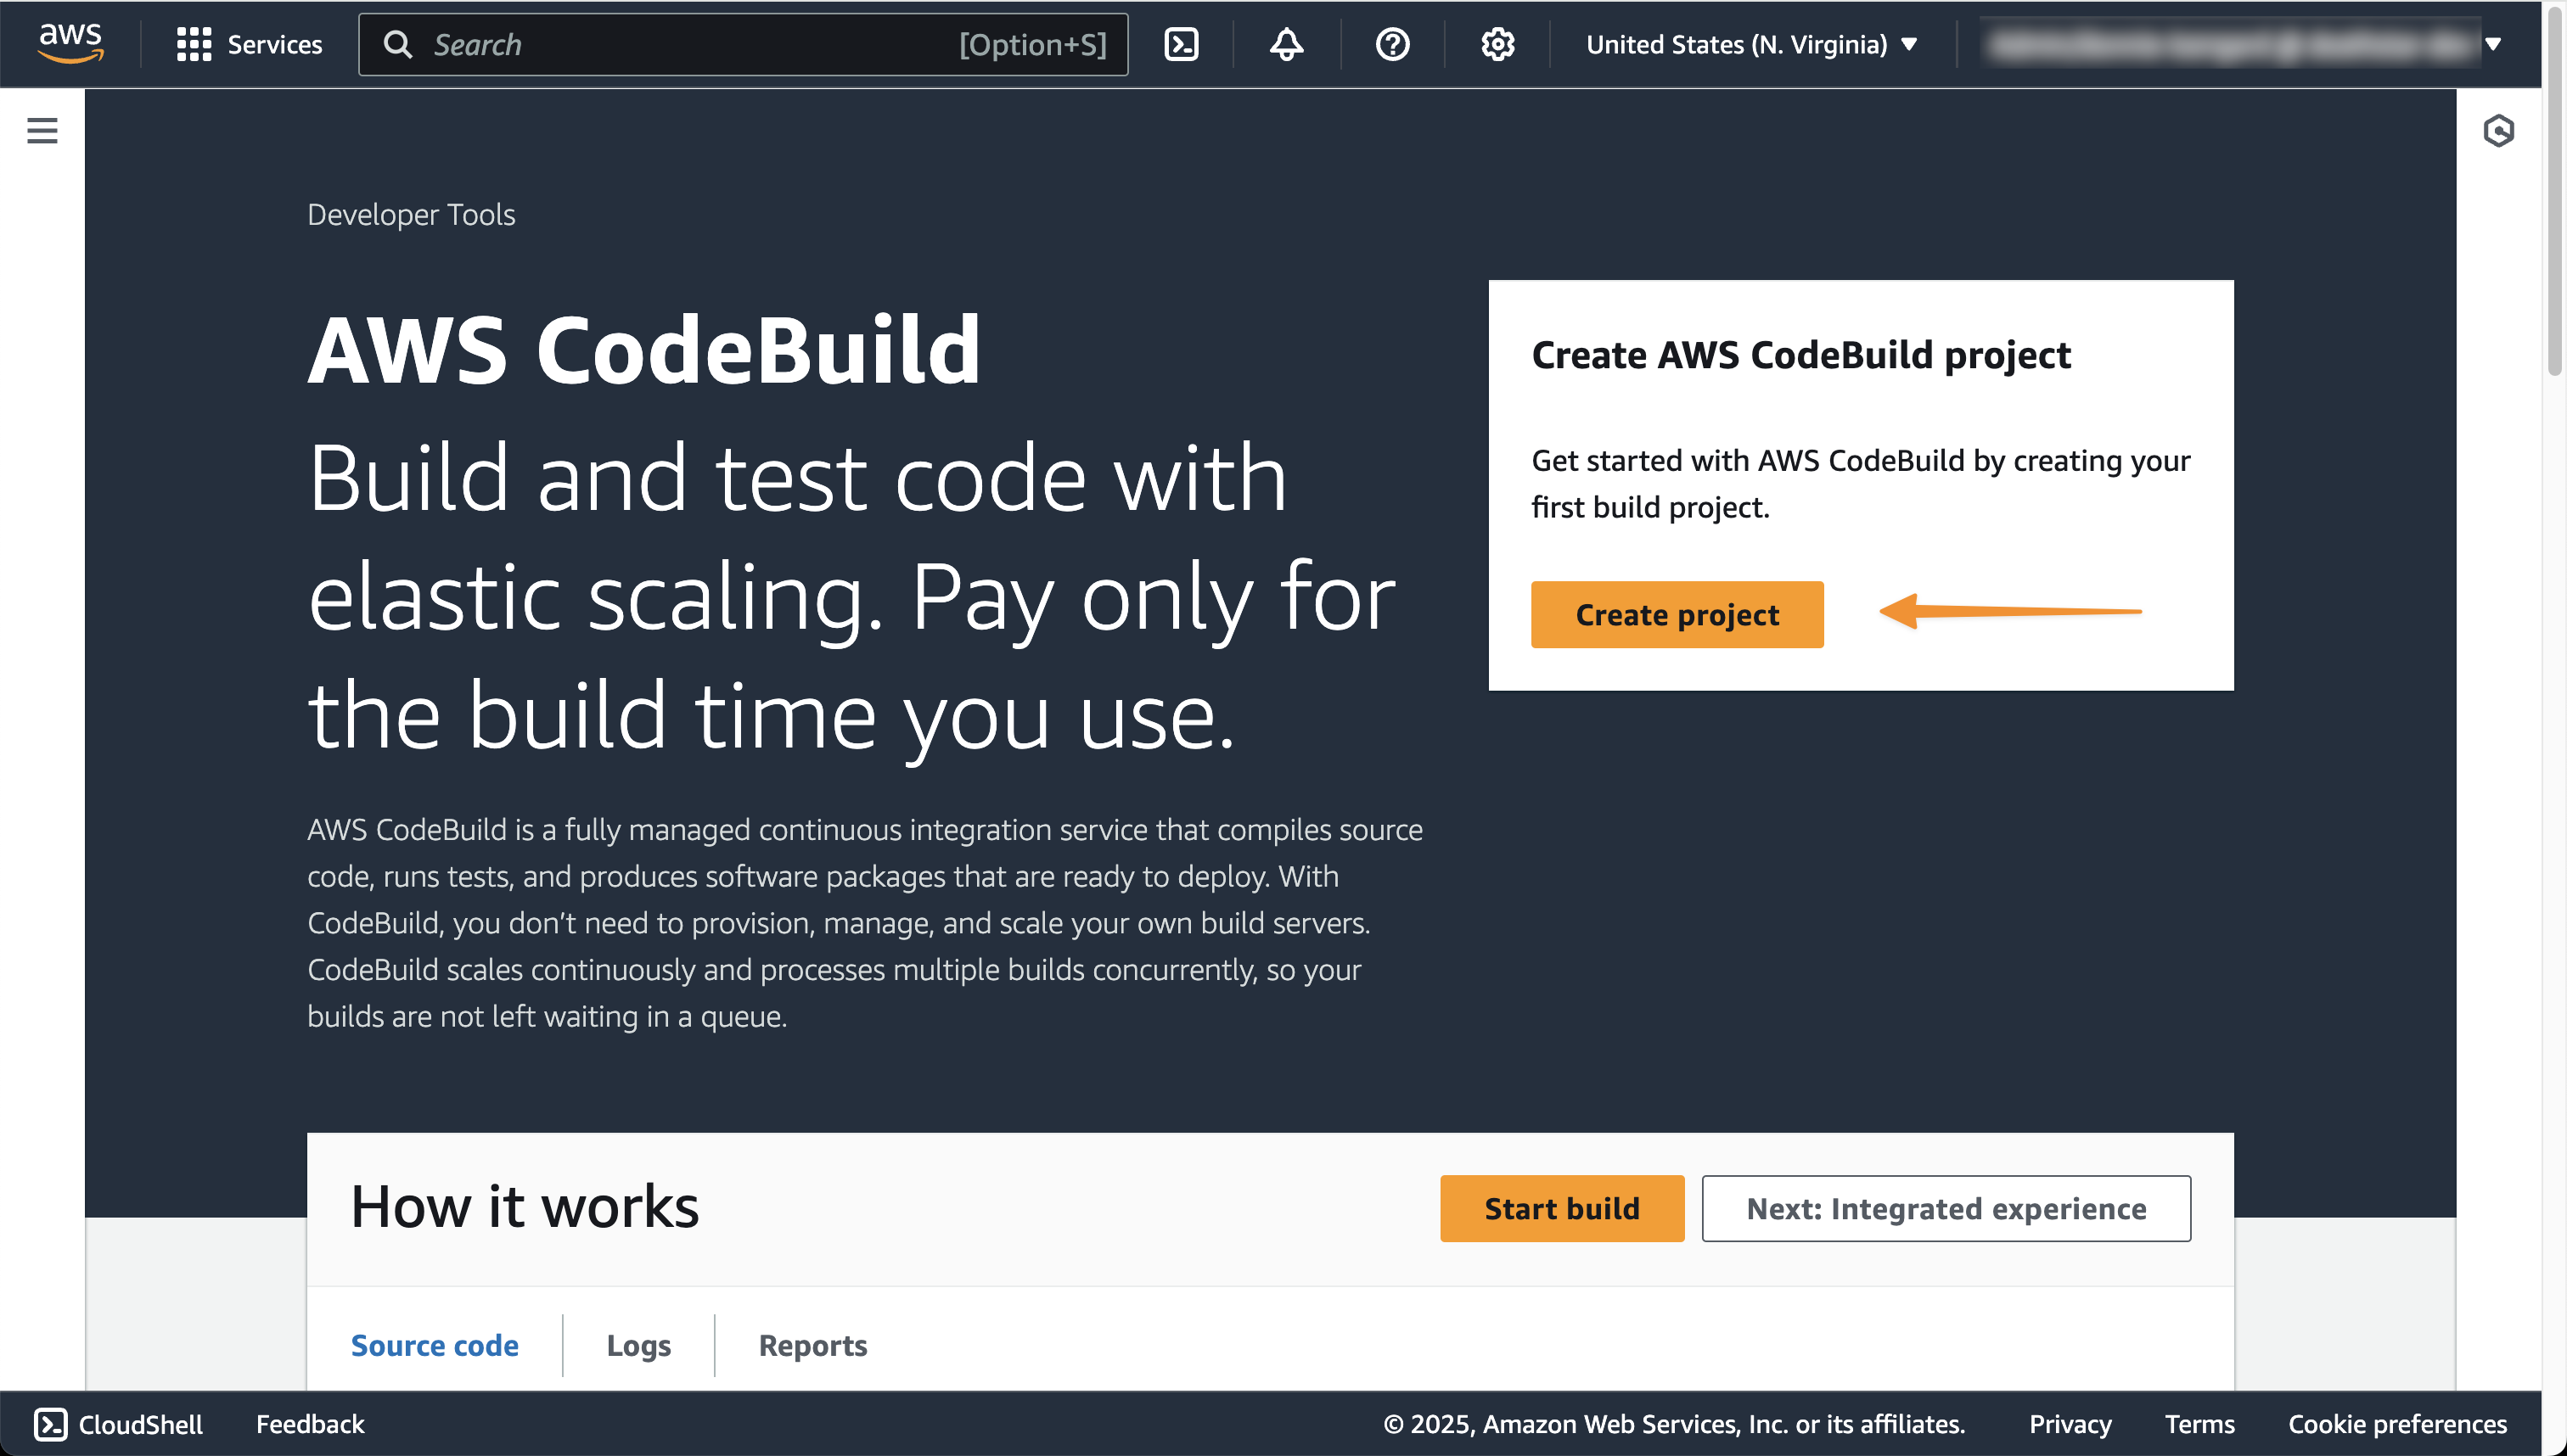Image resolution: width=2567 pixels, height=1456 pixels.
Task: Open the Services grid menu
Action: [x=249, y=44]
